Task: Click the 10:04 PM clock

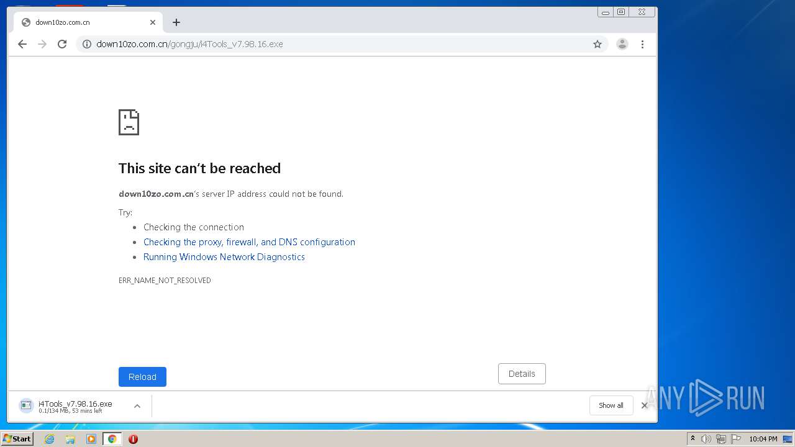Action: coord(763,439)
